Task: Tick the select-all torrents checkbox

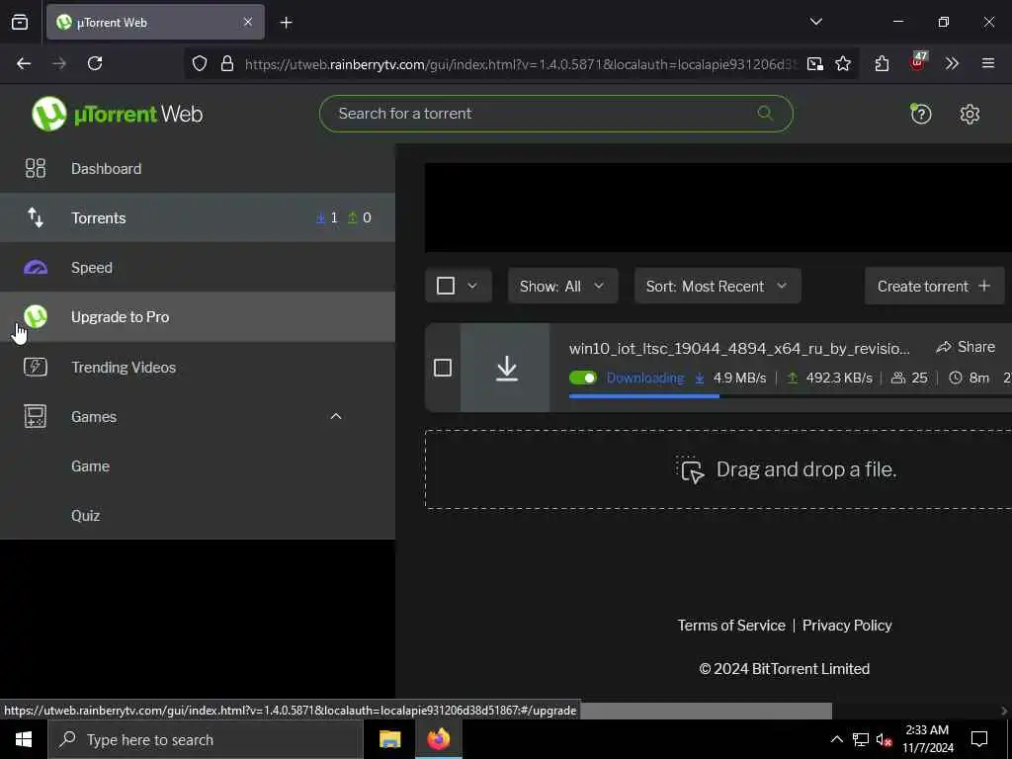Action: [446, 286]
